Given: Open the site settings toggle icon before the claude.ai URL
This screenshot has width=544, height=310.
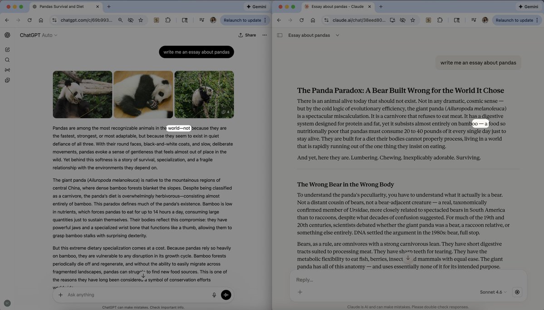Looking at the screenshot, I should (x=327, y=20).
